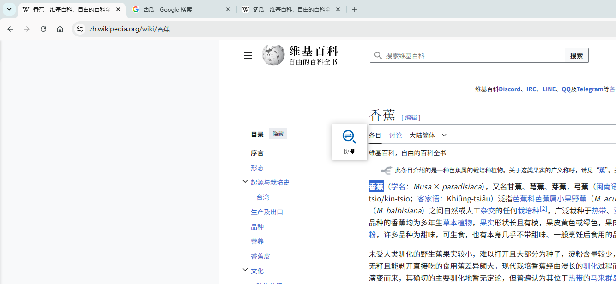Click the quick search magnifier popup icon

click(349, 137)
